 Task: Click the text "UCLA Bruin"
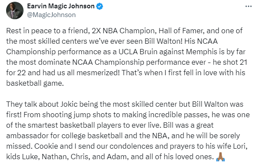click(x=138, y=52)
